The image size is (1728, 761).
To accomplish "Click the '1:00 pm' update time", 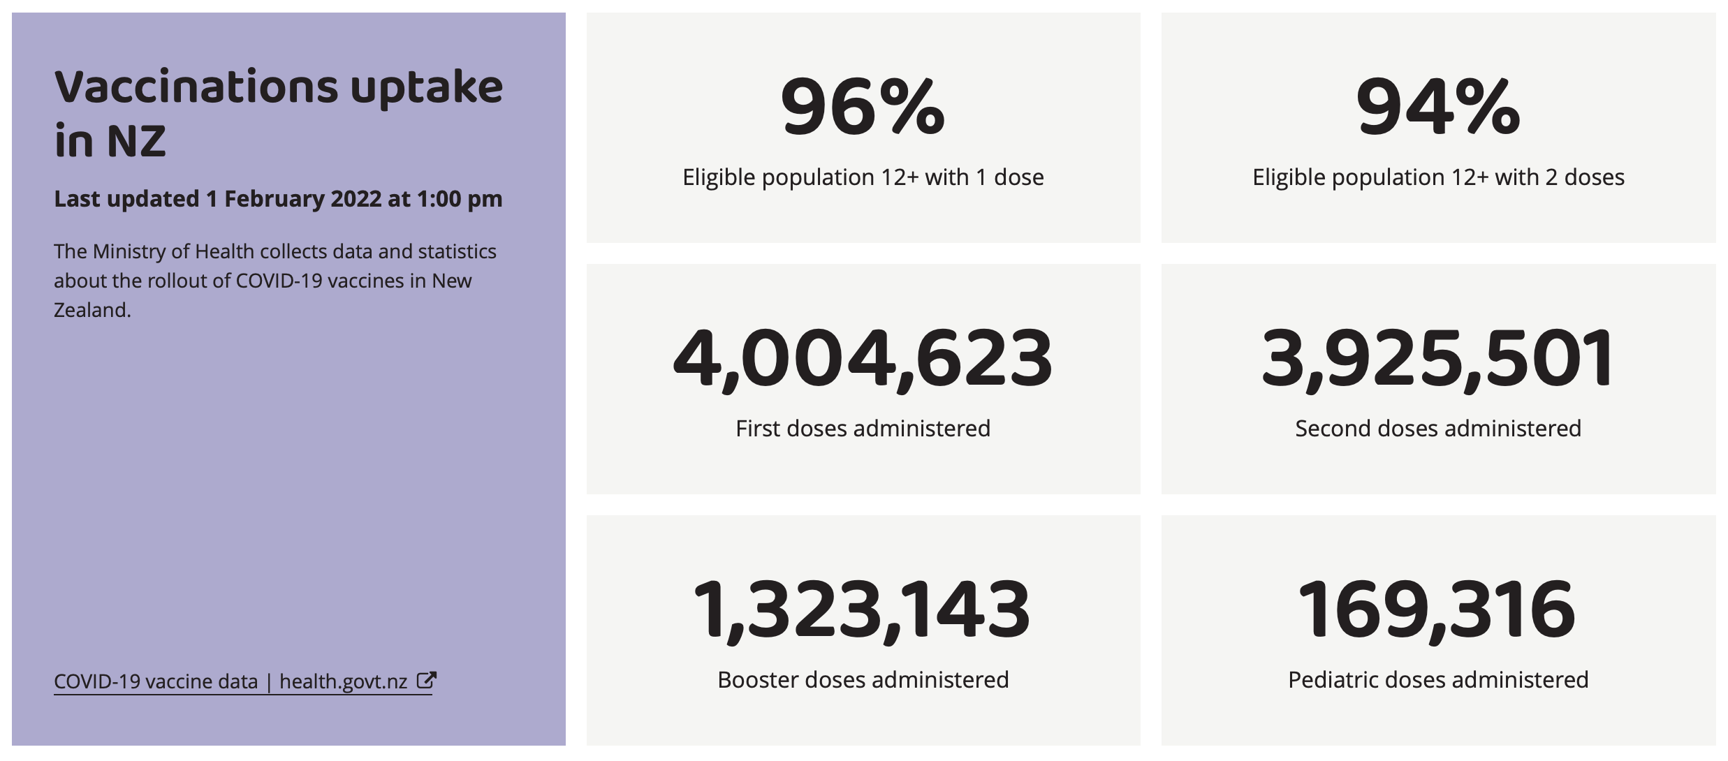I will 459,199.
